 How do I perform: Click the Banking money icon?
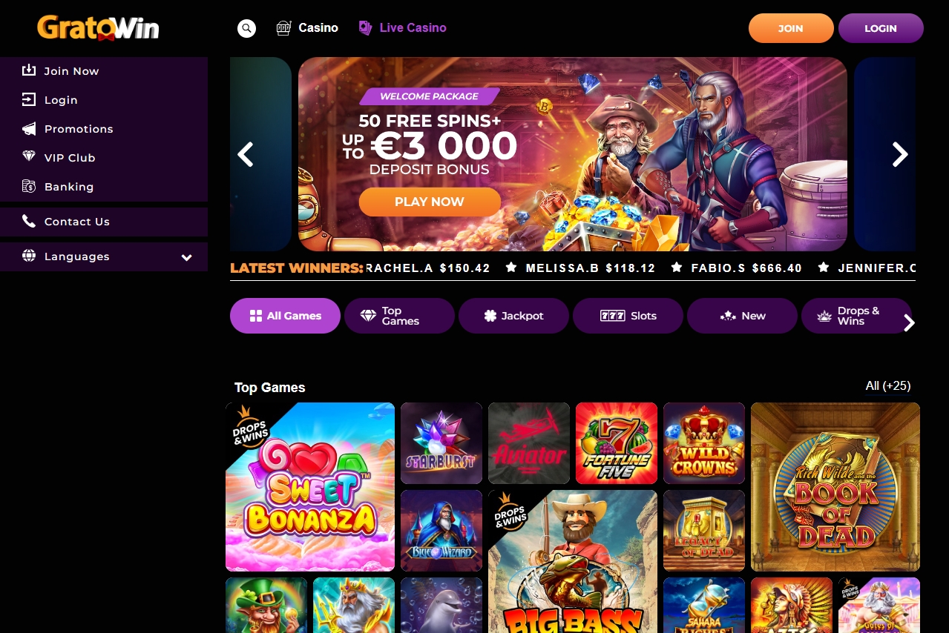tap(29, 186)
